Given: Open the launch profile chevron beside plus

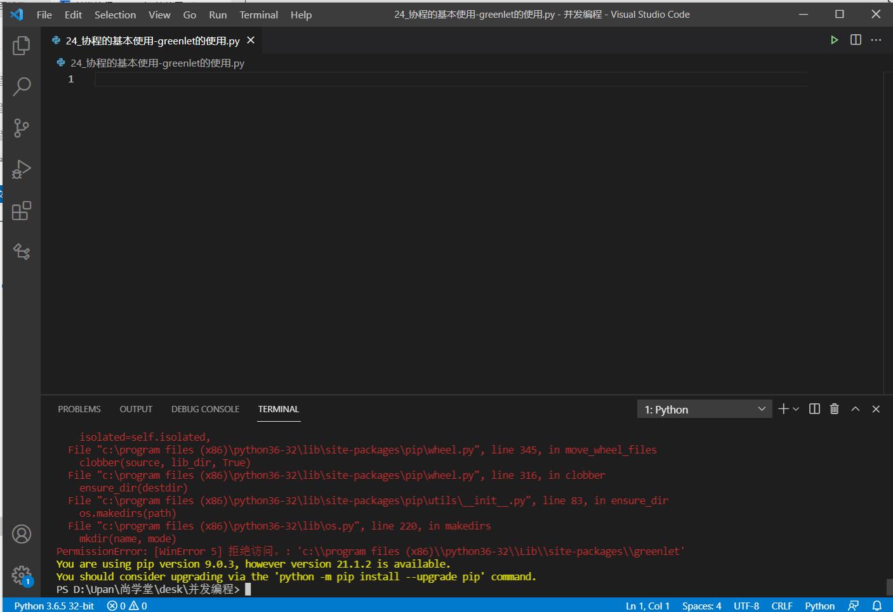Looking at the screenshot, I should click(x=796, y=409).
